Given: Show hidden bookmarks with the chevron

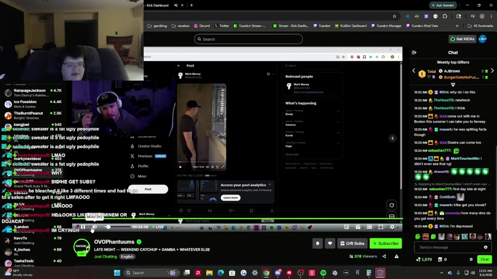Looking at the screenshot, I should pyautogui.click(x=457, y=26).
